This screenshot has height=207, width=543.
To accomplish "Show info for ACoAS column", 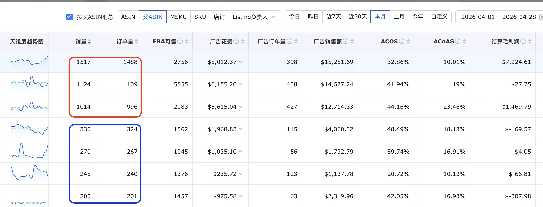I will point(458,41).
